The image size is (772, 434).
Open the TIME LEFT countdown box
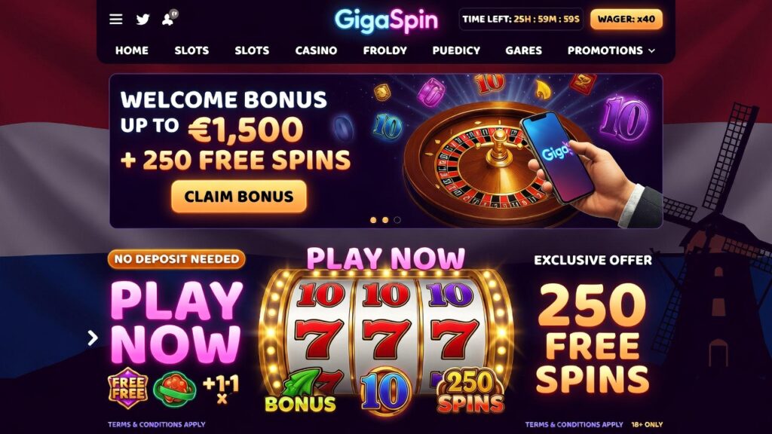[x=521, y=19]
